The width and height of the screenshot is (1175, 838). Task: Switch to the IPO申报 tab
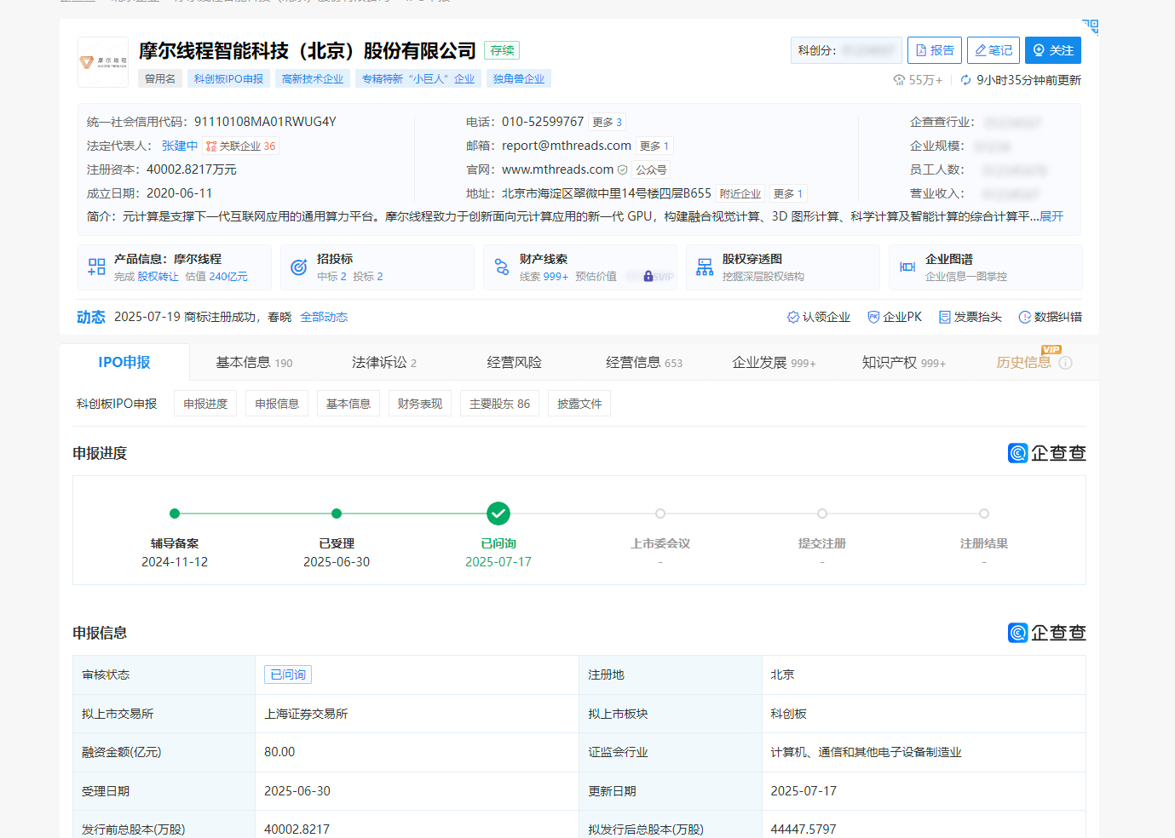[x=124, y=362]
